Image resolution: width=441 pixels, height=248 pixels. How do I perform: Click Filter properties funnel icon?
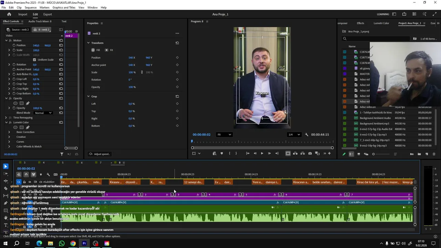[x=62, y=154]
